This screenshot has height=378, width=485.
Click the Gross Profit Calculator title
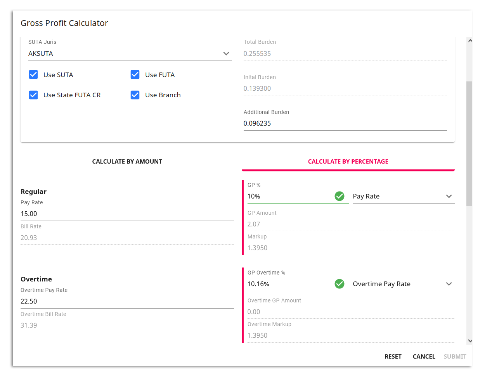pos(64,23)
